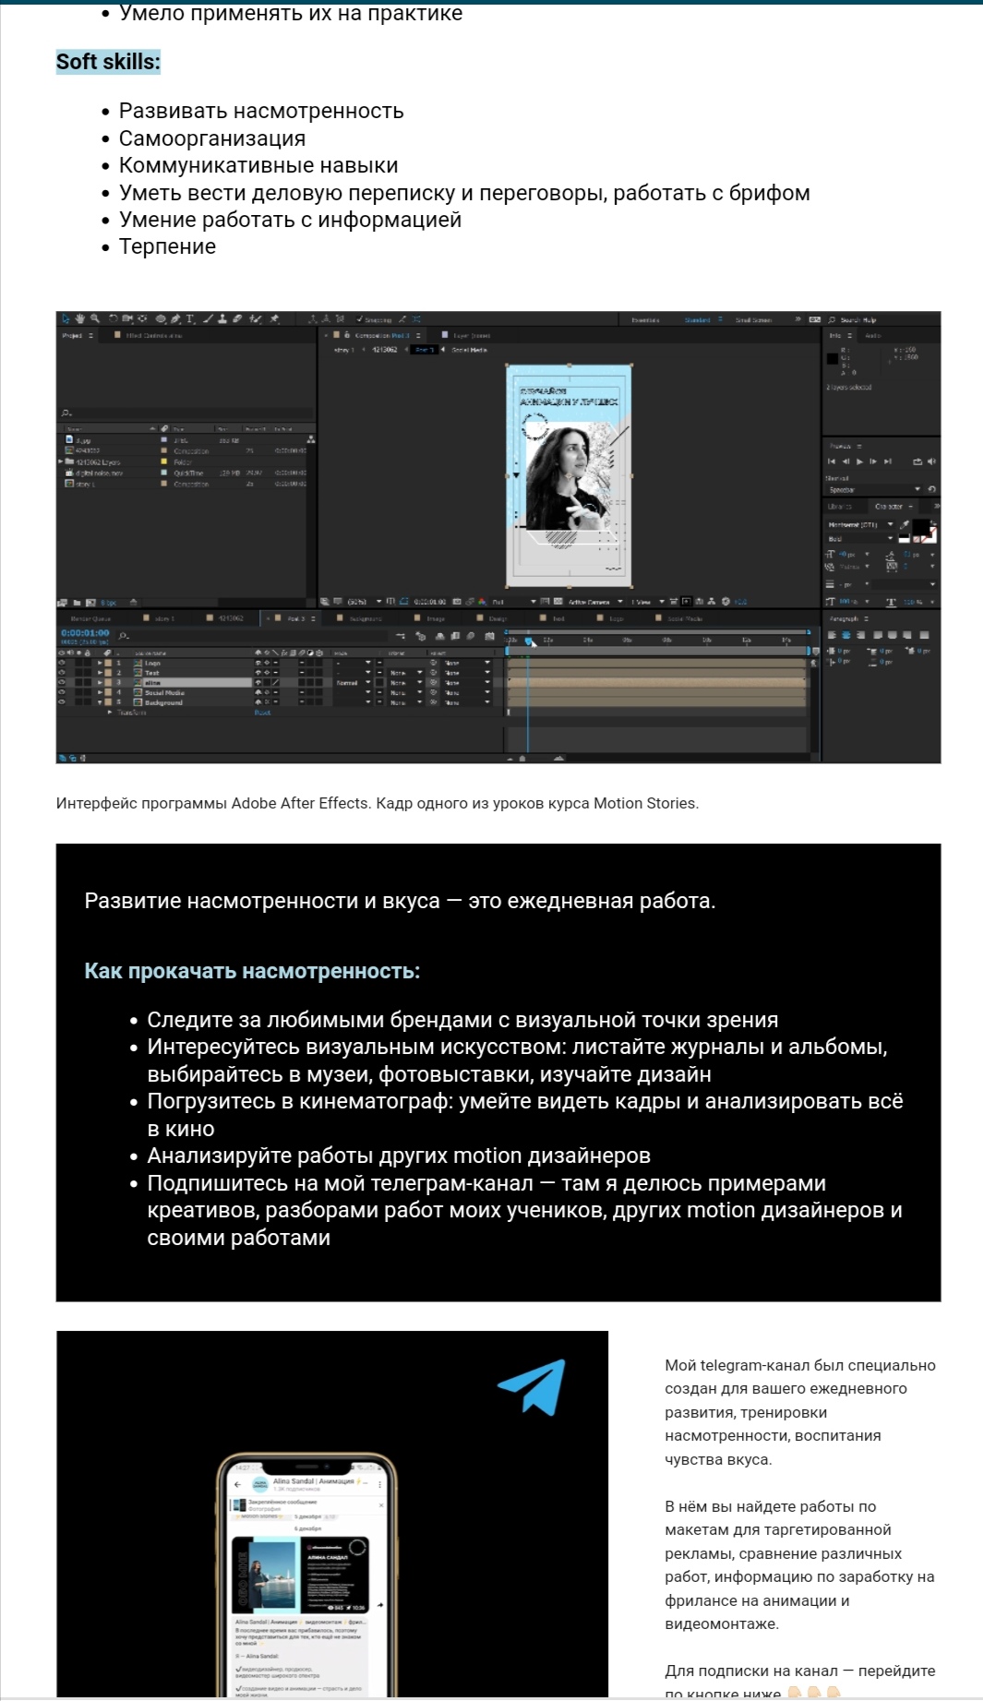Open the Audio tab next to Info
The image size is (983, 1701).
(873, 336)
